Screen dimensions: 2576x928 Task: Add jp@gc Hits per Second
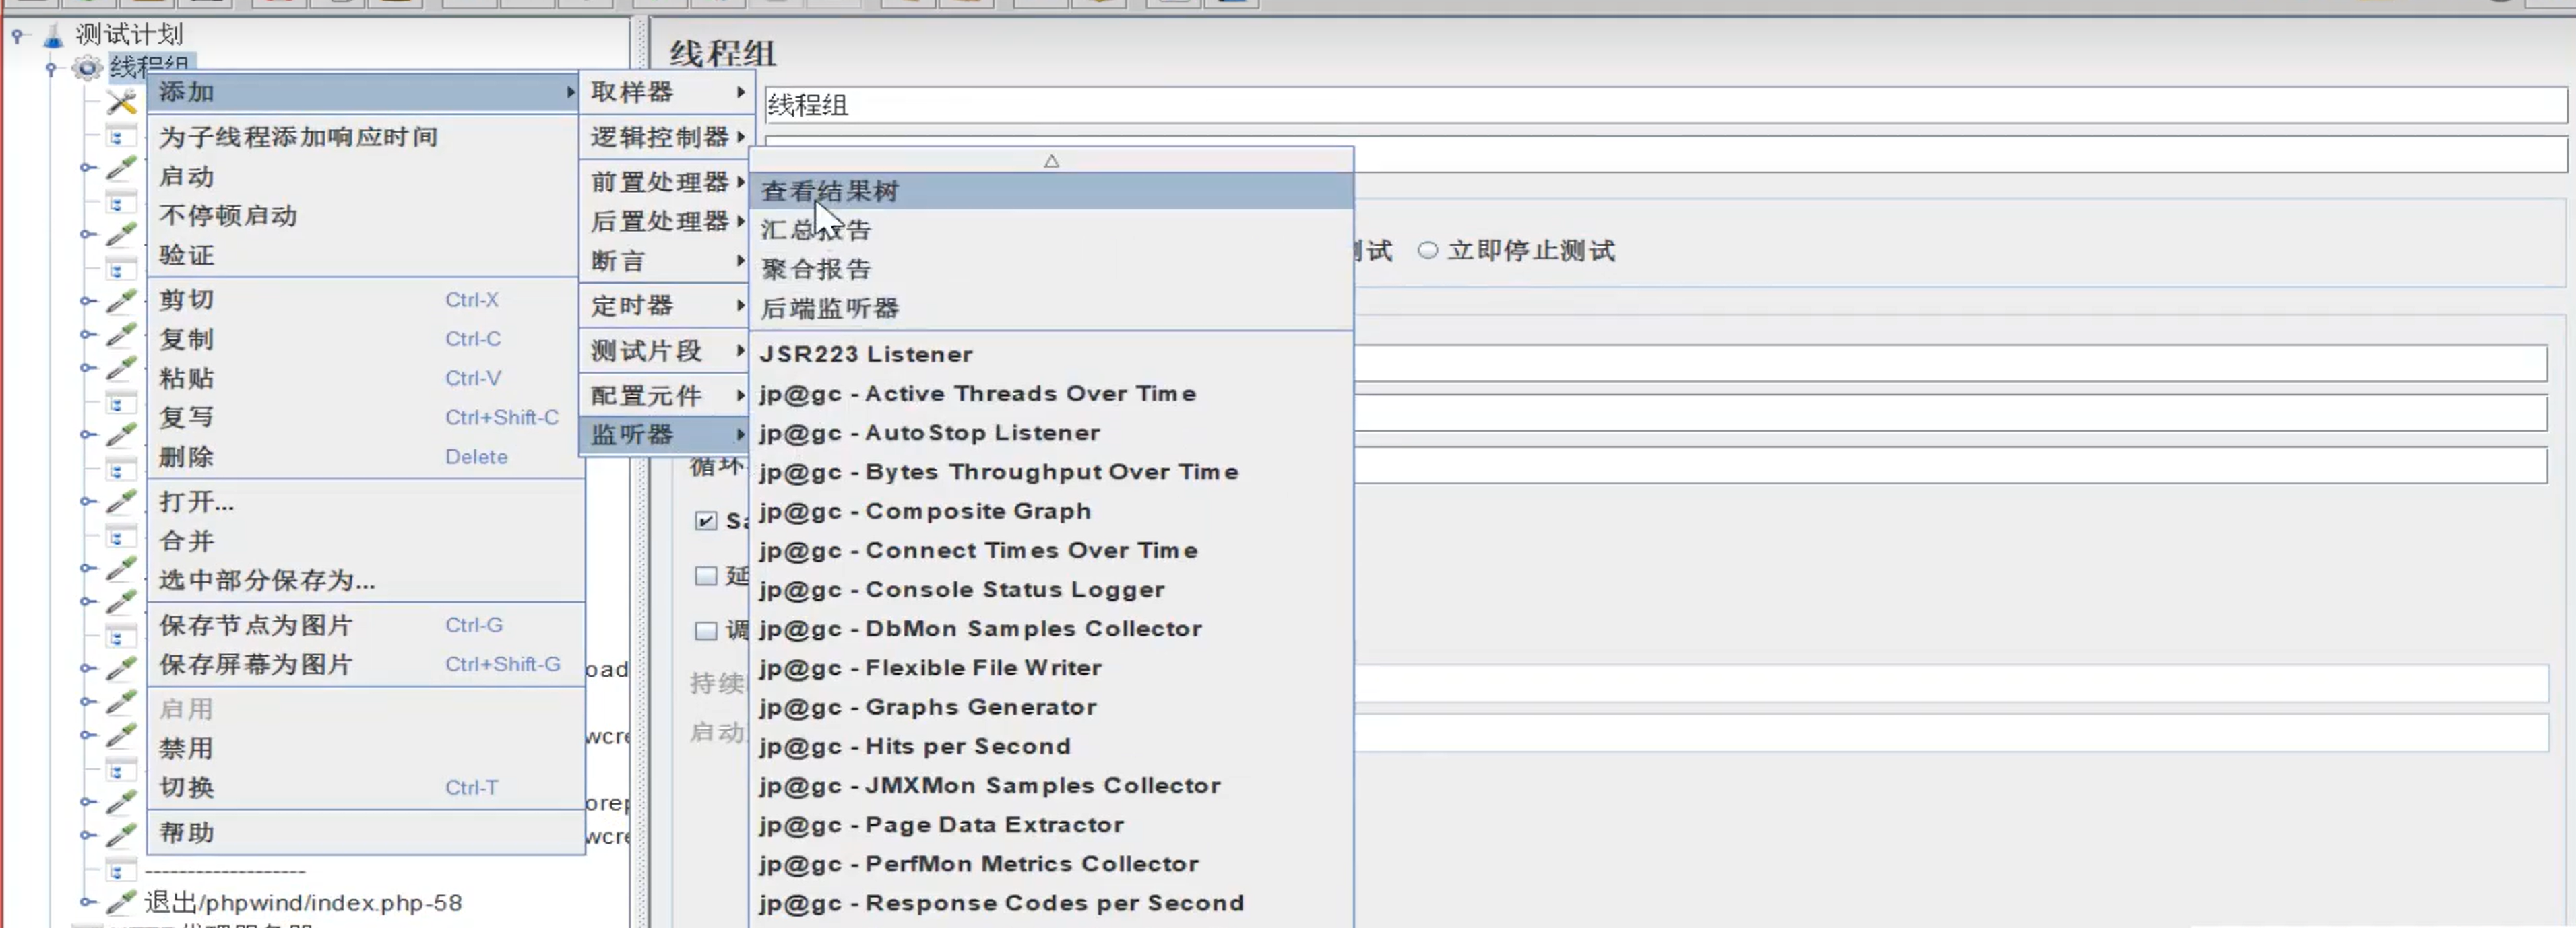coord(1051,746)
